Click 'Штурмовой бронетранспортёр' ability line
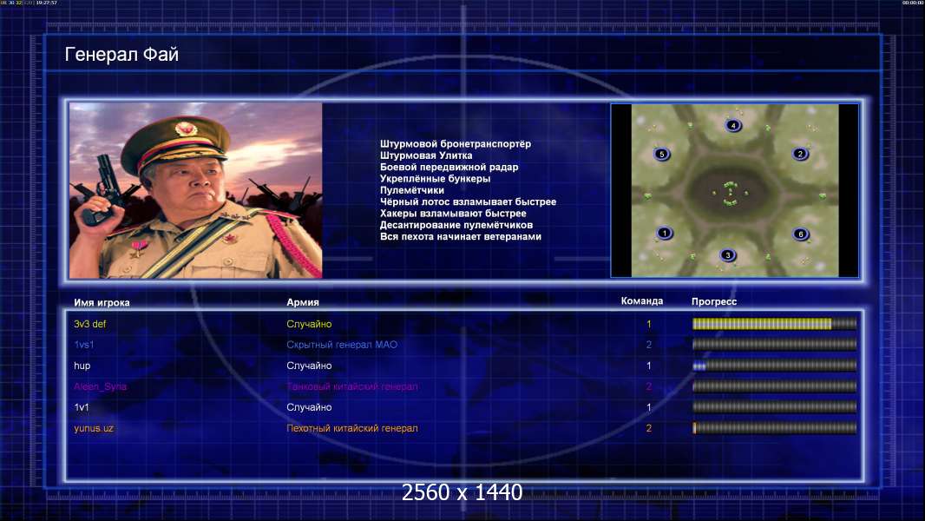Viewport: 925px width, 521px height. click(456, 144)
